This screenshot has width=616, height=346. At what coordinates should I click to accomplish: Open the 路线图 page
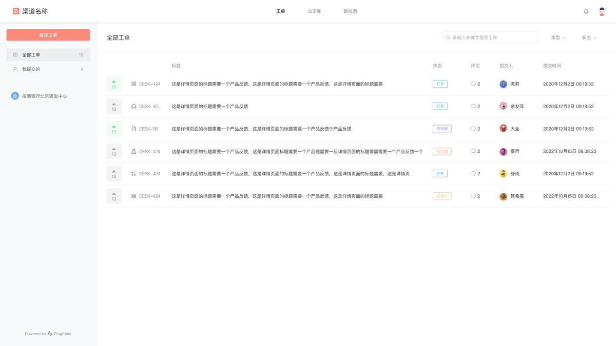tap(350, 11)
